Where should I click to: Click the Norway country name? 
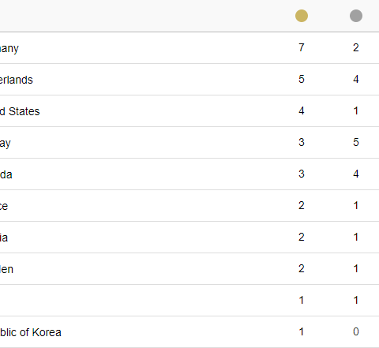(x=6, y=144)
